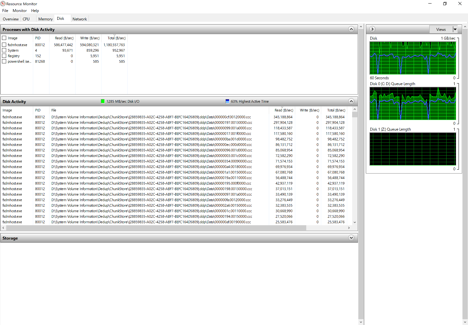Check the System process checkbox
The width and height of the screenshot is (468, 325).
pyautogui.click(x=4, y=50)
